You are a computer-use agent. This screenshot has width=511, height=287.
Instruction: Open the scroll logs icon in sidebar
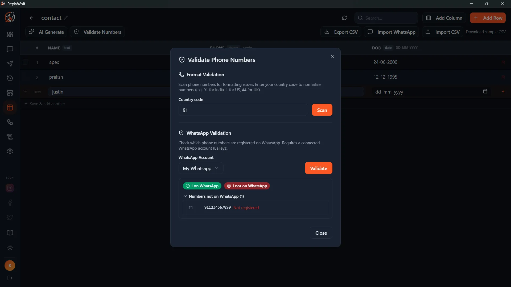click(x=10, y=137)
